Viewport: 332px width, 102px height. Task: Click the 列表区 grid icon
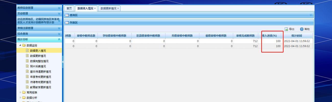(x=67, y=23)
